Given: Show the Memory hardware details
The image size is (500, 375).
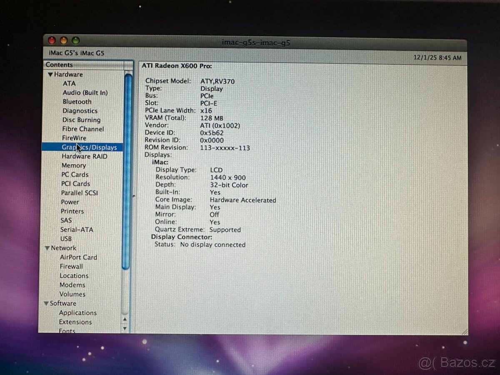Looking at the screenshot, I should [x=74, y=165].
